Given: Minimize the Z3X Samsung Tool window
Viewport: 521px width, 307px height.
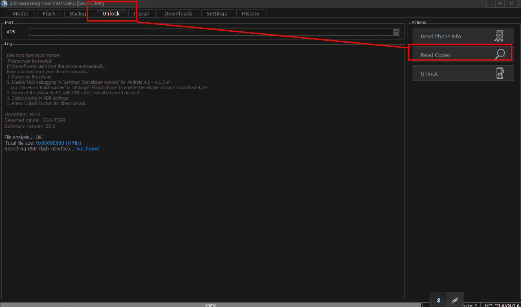Looking at the screenshot, I should tap(490, 3).
